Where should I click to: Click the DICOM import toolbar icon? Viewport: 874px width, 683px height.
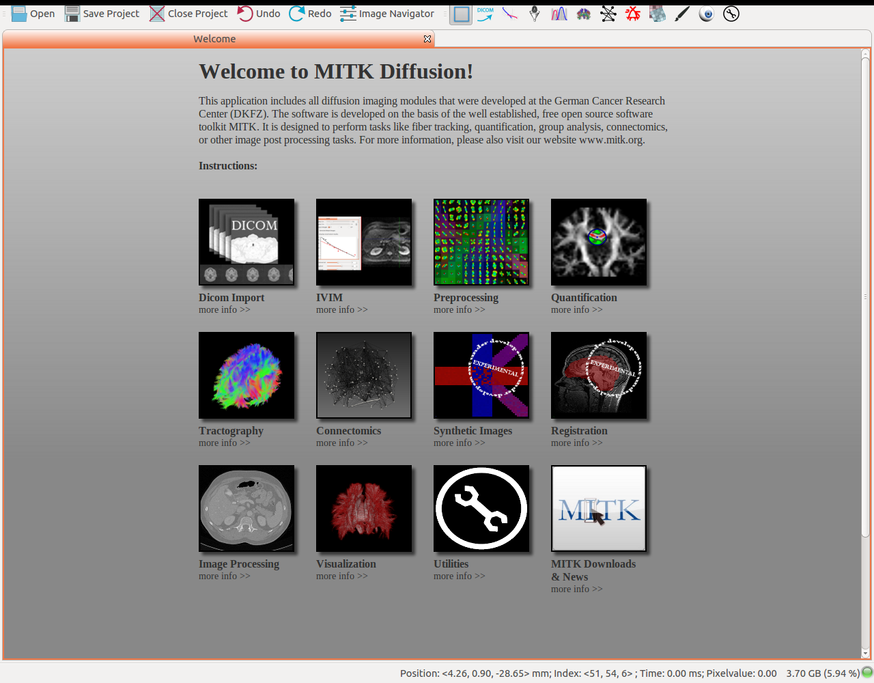point(485,14)
